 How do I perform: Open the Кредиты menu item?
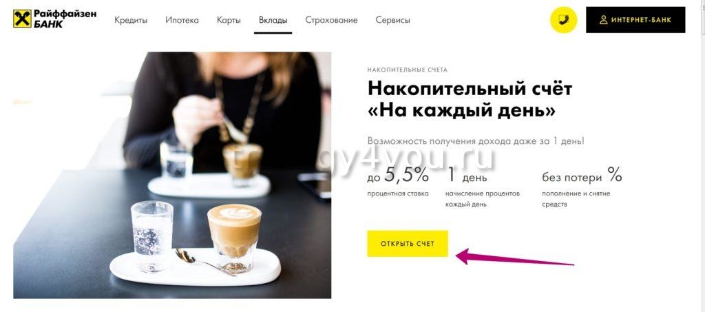[x=131, y=20]
